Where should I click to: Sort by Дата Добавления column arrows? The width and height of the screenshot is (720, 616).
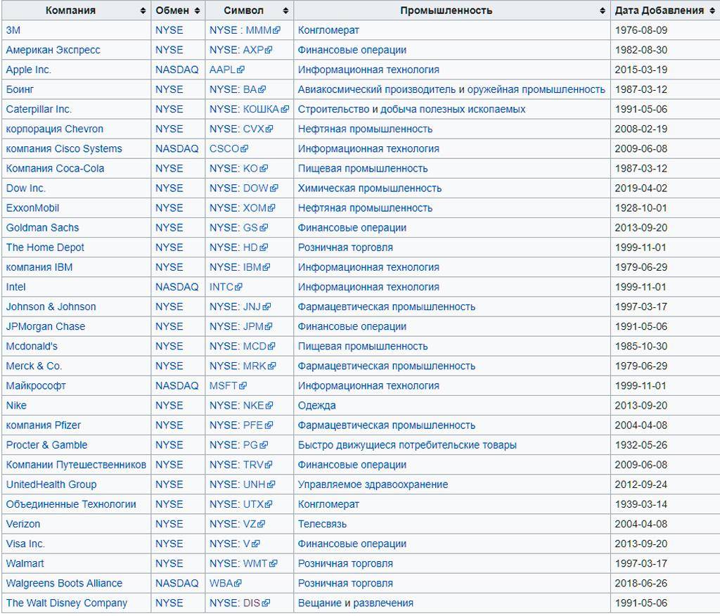click(x=712, y=11)
